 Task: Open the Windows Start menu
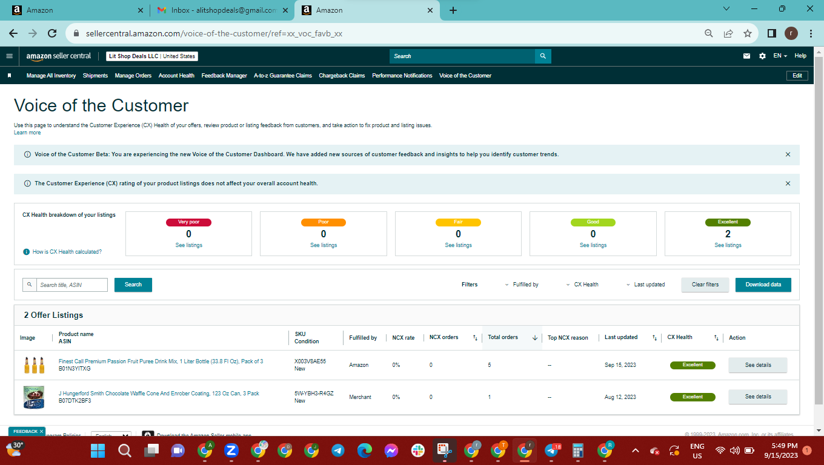(98, 450)
